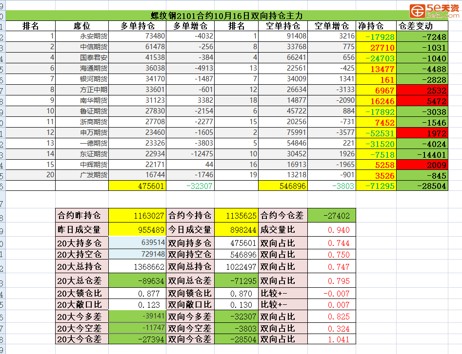Select the 中信期货 seat cell
Viewport: 462px width, 354px height.
[x=81, y=47]
